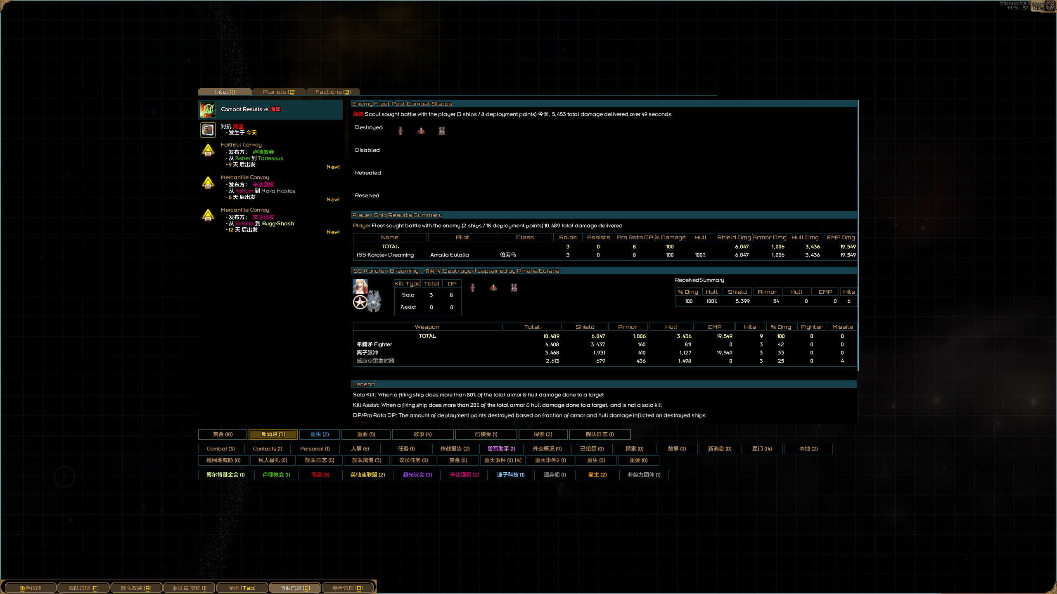This screenshot has height=594, width=1057.
Task: Click the Faithful Convoy warning icon
Action: click(x=208, y=151)
